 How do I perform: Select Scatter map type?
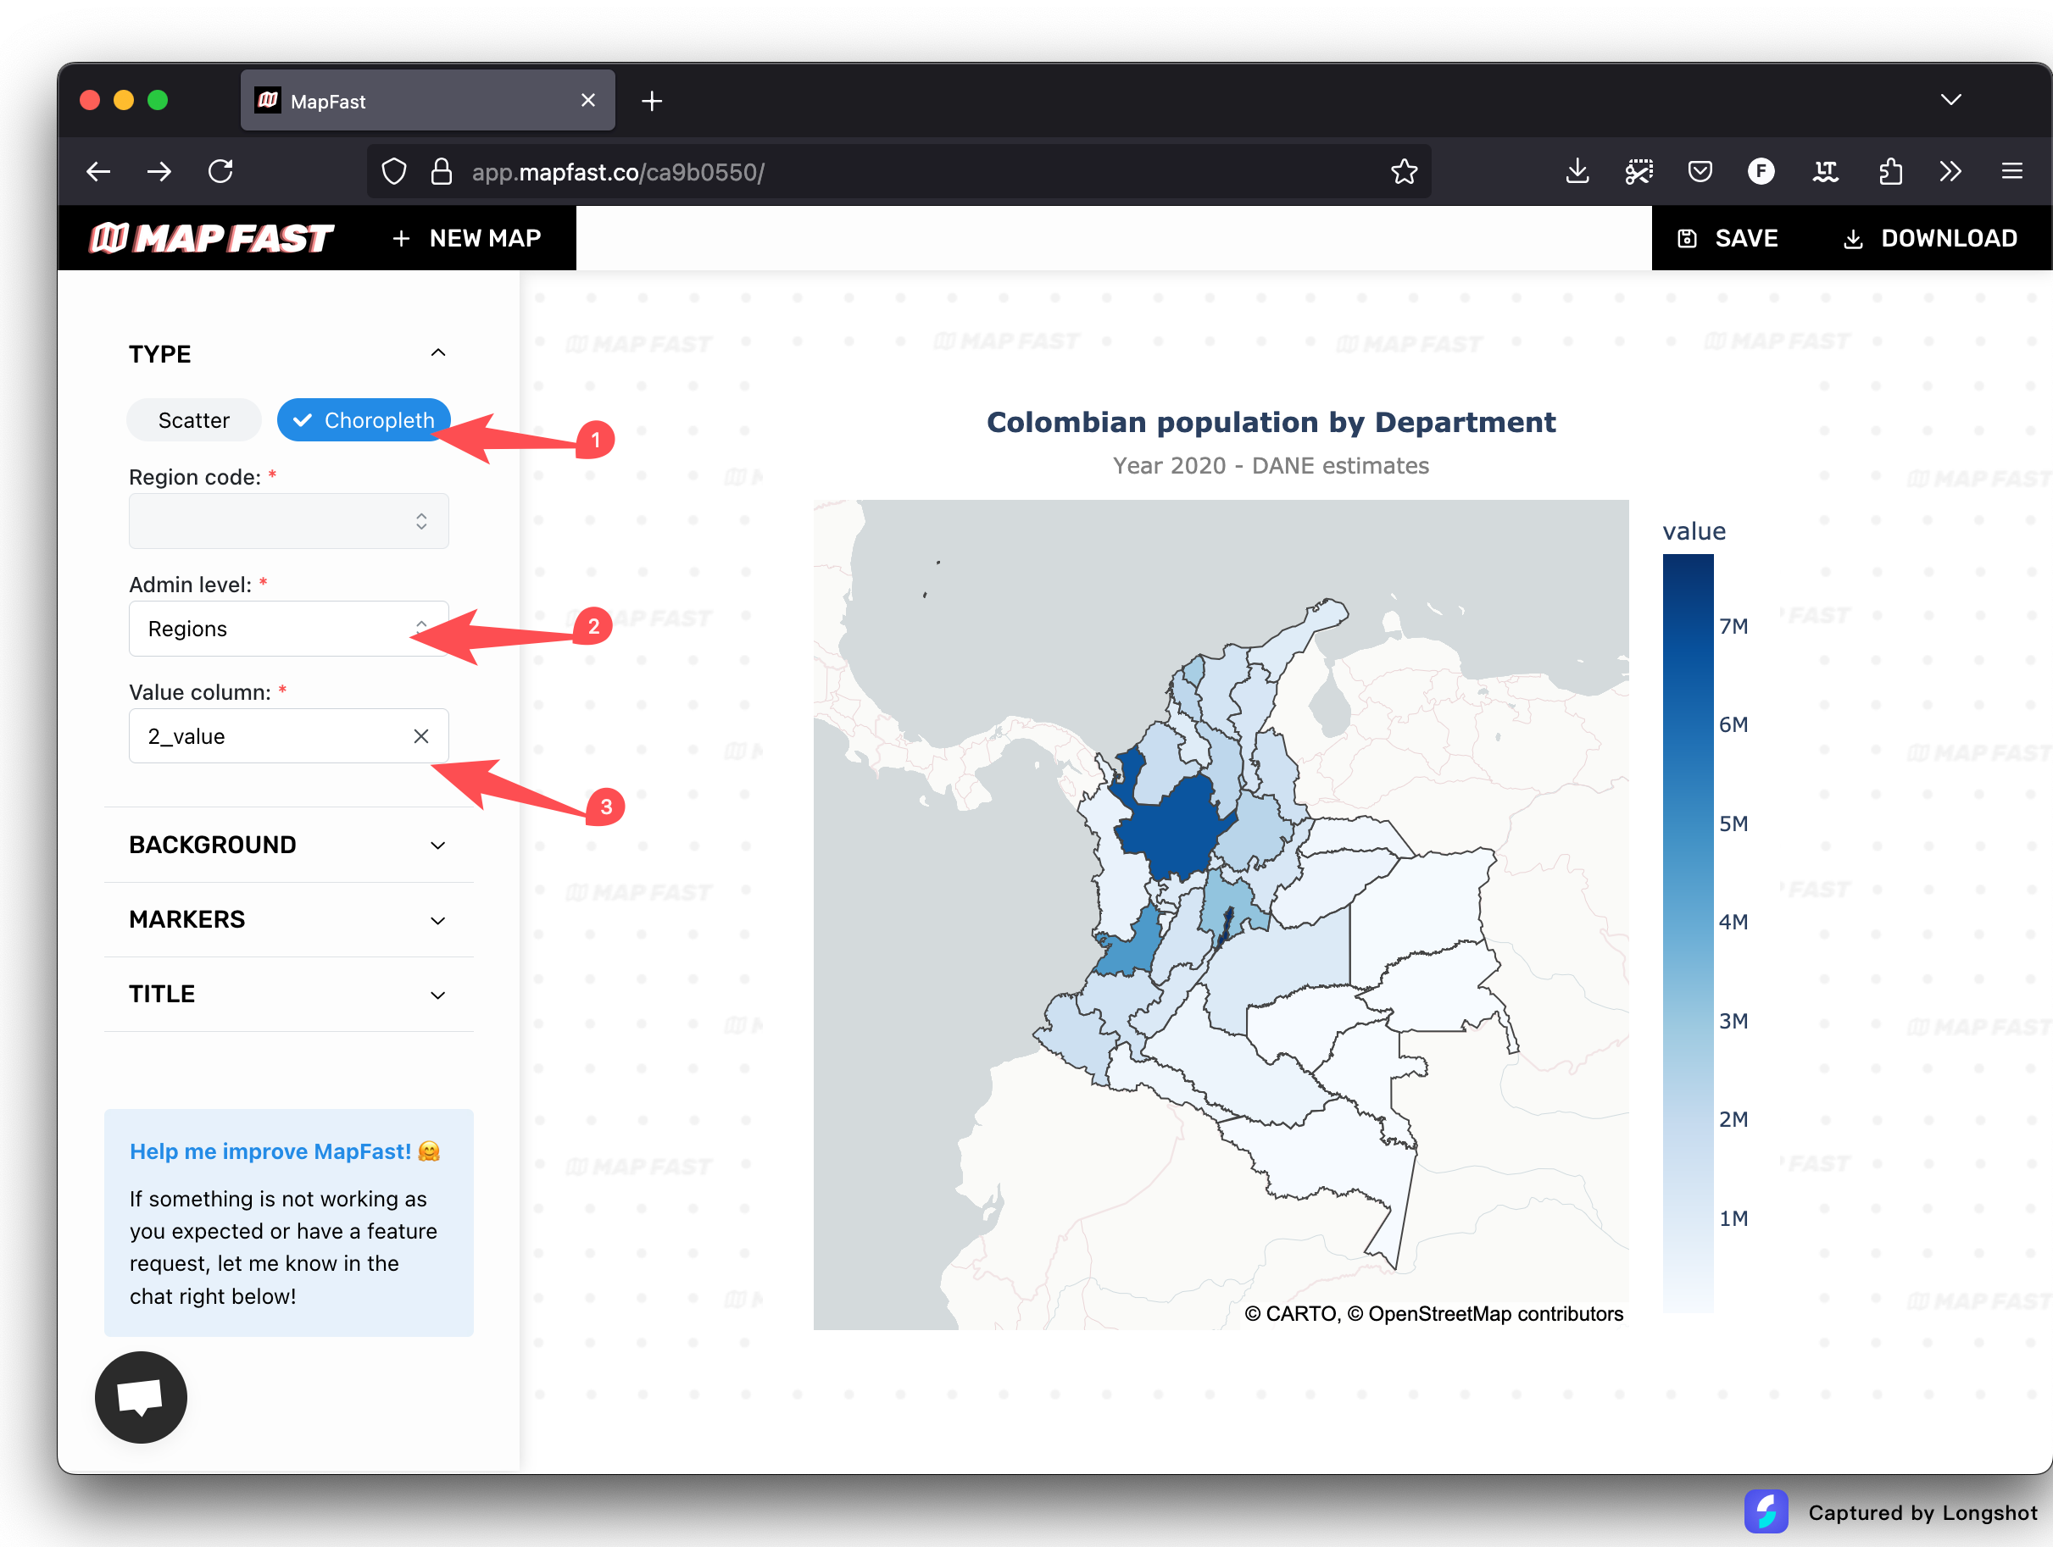pos(194,420)
